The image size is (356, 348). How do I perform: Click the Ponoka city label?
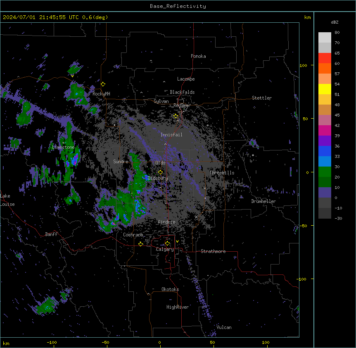[198, 56]
